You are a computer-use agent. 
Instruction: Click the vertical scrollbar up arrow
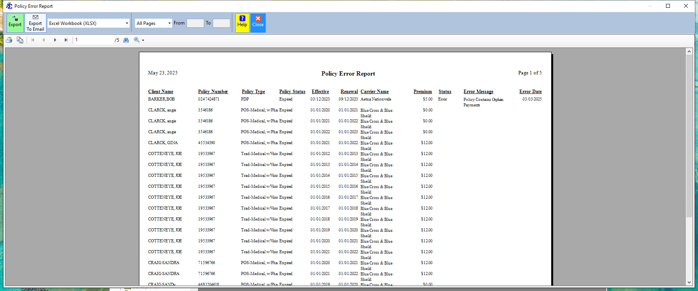(689, 51)
